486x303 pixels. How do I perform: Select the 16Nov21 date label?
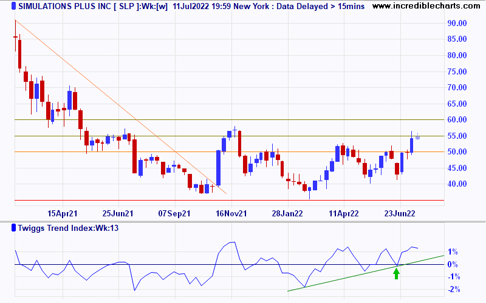pos(231,214)
